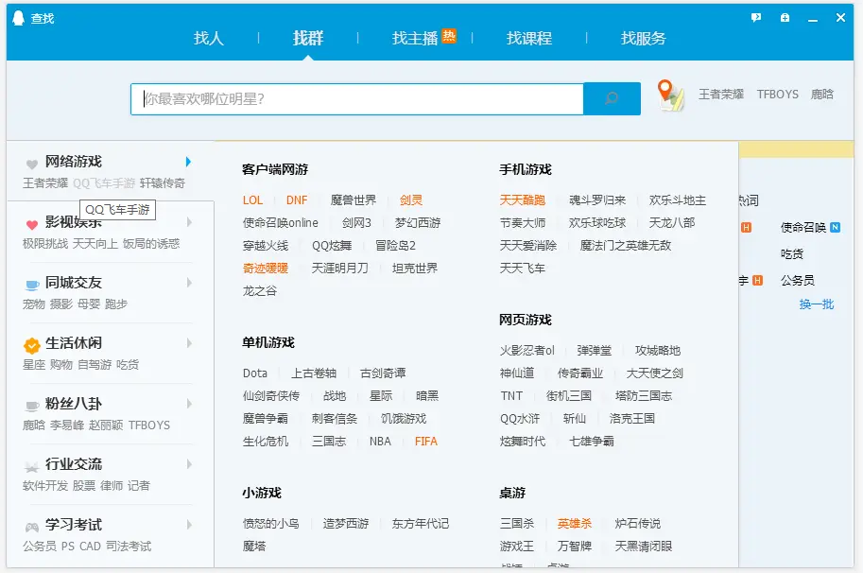Click the blue N badge by 使命召唤

coord(835,227)
